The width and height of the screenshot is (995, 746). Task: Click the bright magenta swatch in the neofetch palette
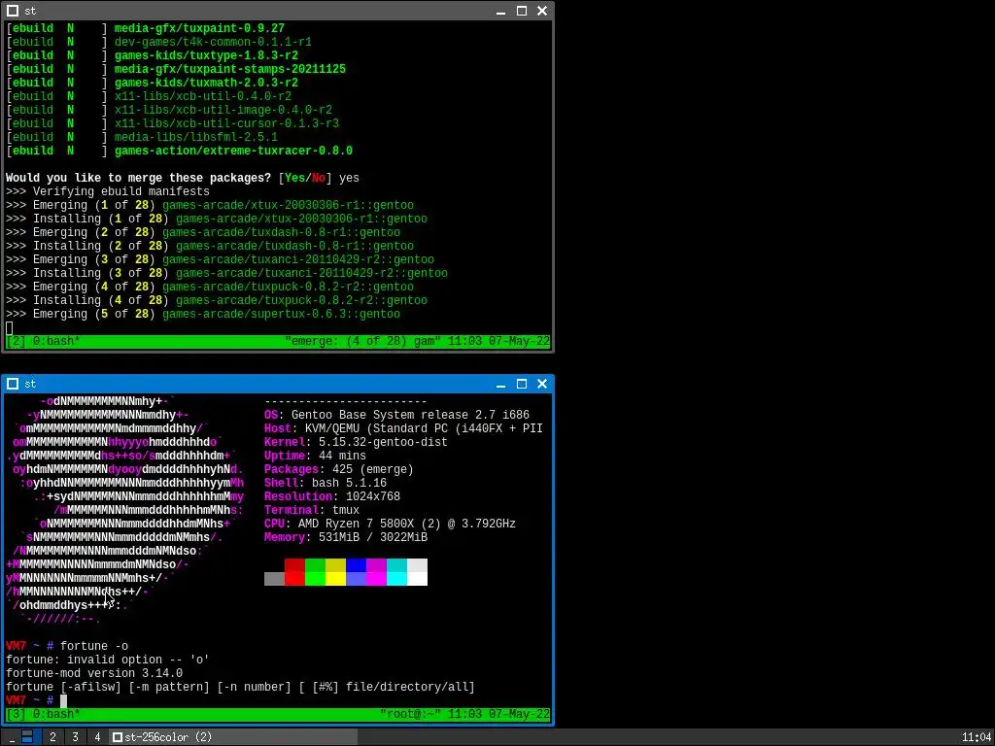coord(376,579)
